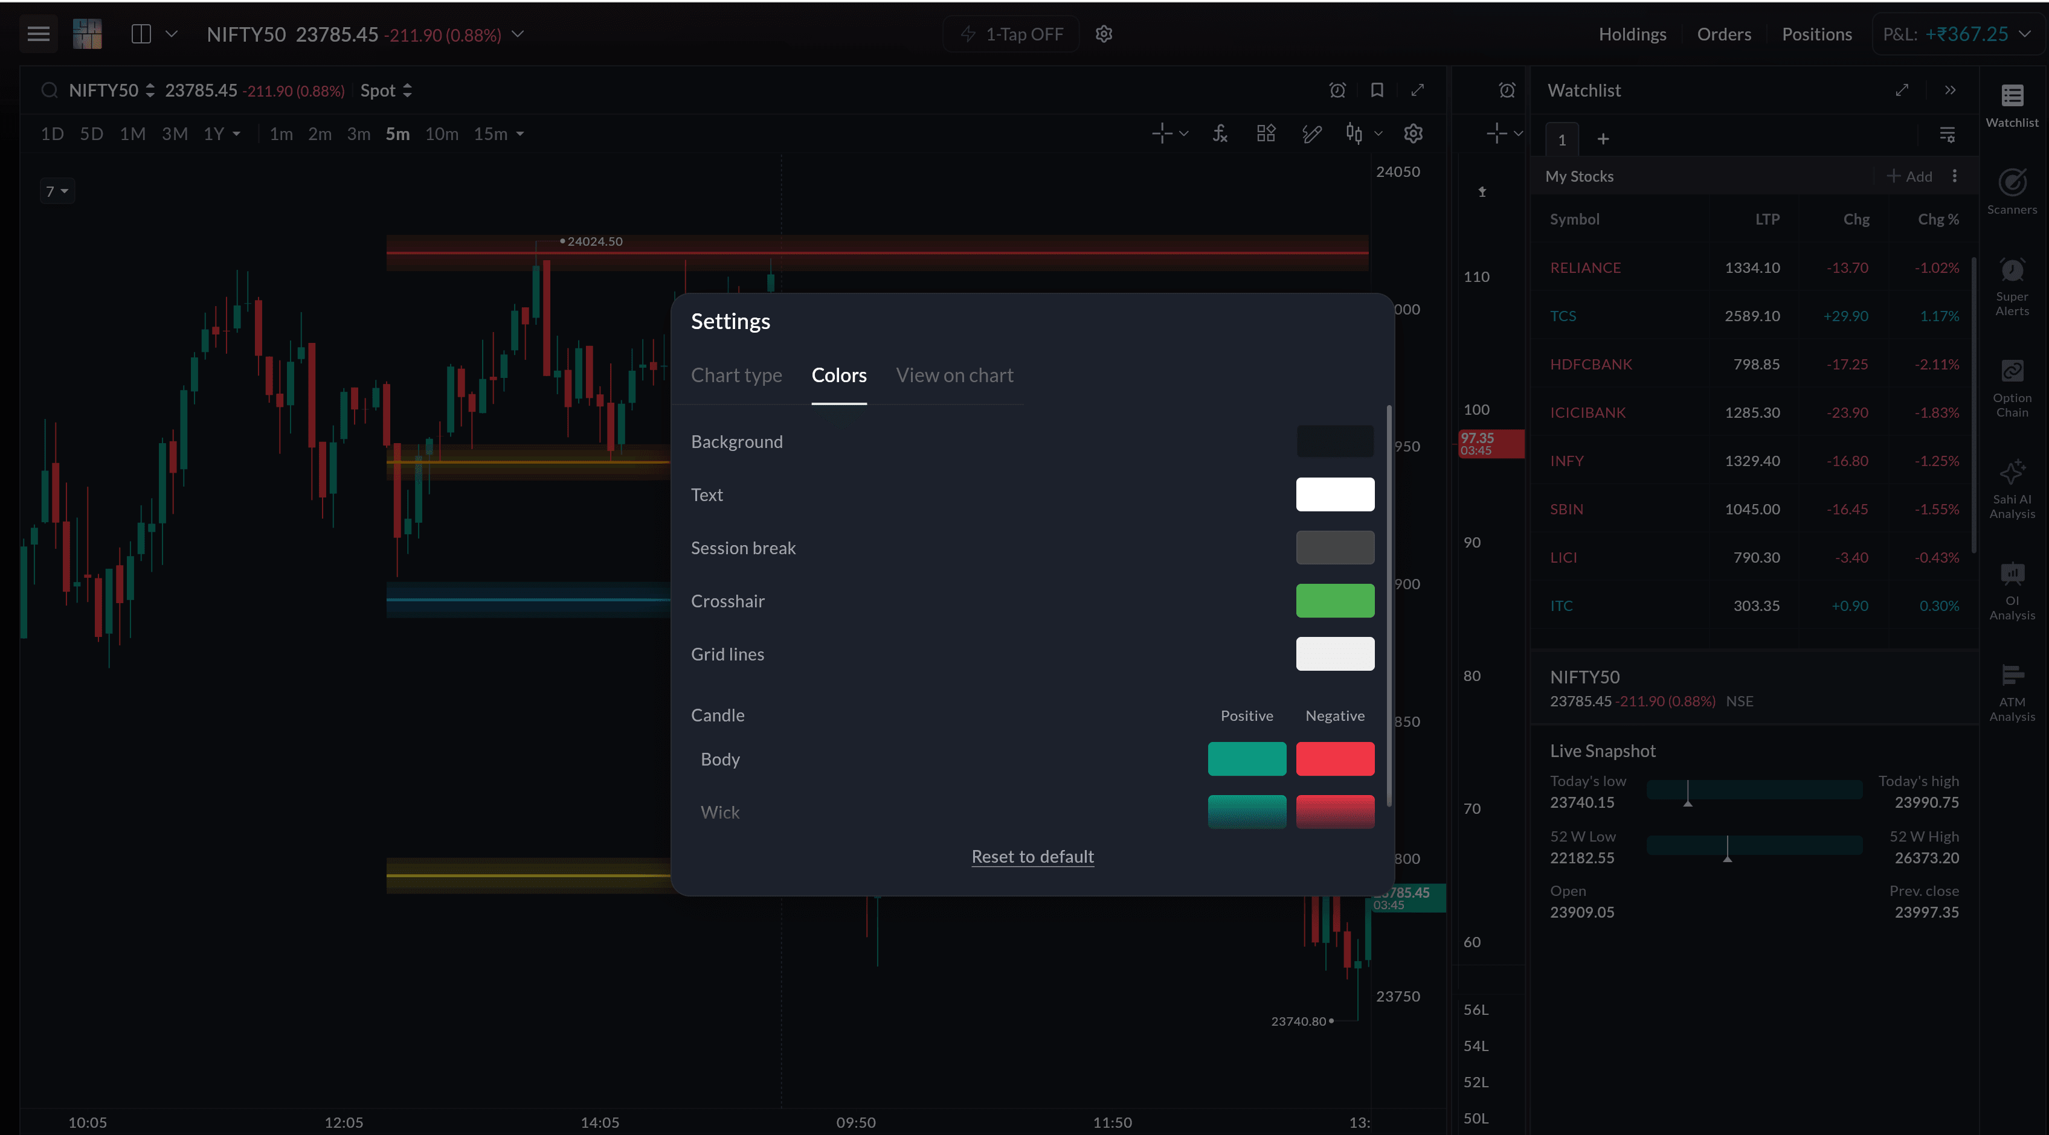Click the chart alarm clock icon
This screenshot has height=1135, width=2049.
click(1337, 91)
